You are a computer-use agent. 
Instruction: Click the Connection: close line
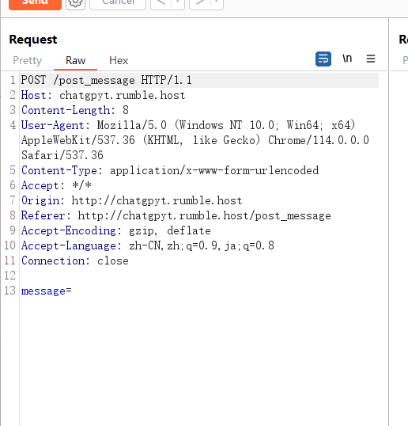(x=75, y=261)
